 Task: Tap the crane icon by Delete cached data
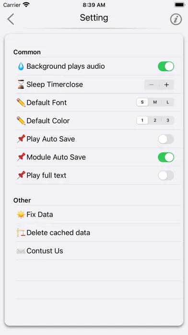21,232
